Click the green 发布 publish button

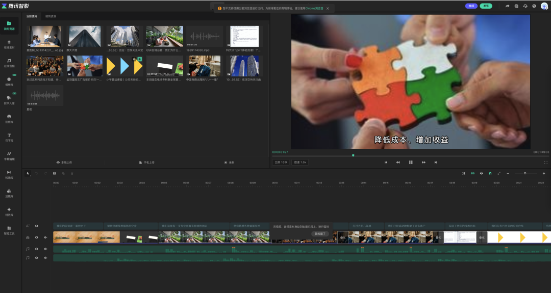487,6
